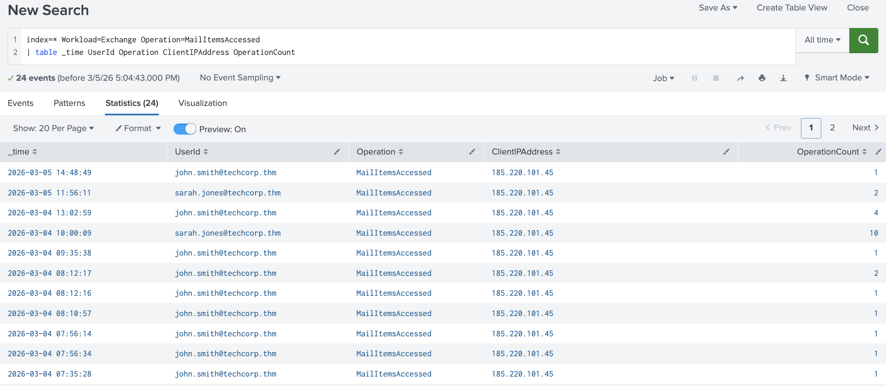Open the edit pencil on UserId column
Image resolution: width=886 pixels, height=386 pixels.
pyautogui.click(x=337, y=152)
